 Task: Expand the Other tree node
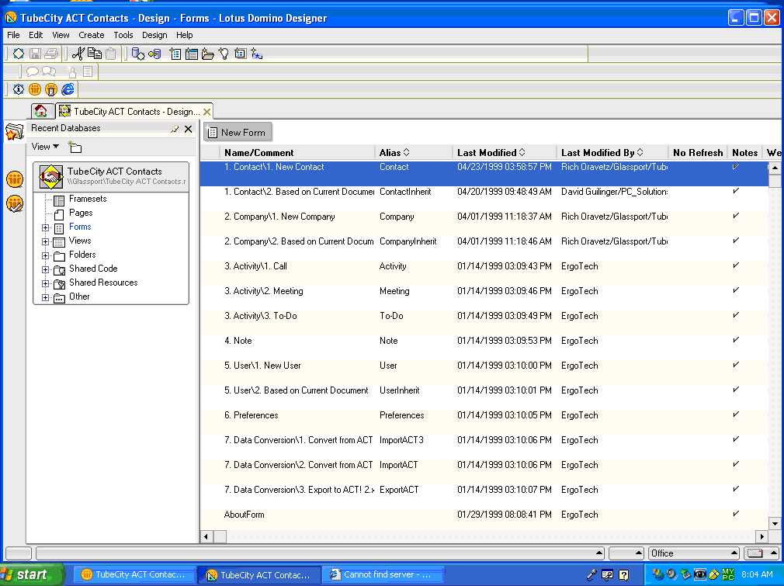[46, 298]
